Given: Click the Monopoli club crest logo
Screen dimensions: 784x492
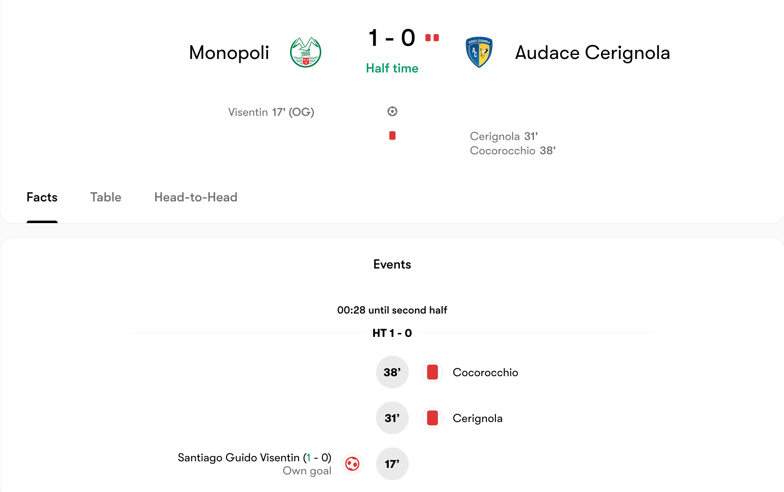Looking at the screenshot, I should (306, 52).
